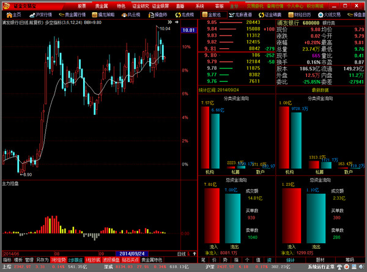Click the 上综 index entry in status bar
The image size is (367, 272).
pyautogui.click(x=45, y=267)
